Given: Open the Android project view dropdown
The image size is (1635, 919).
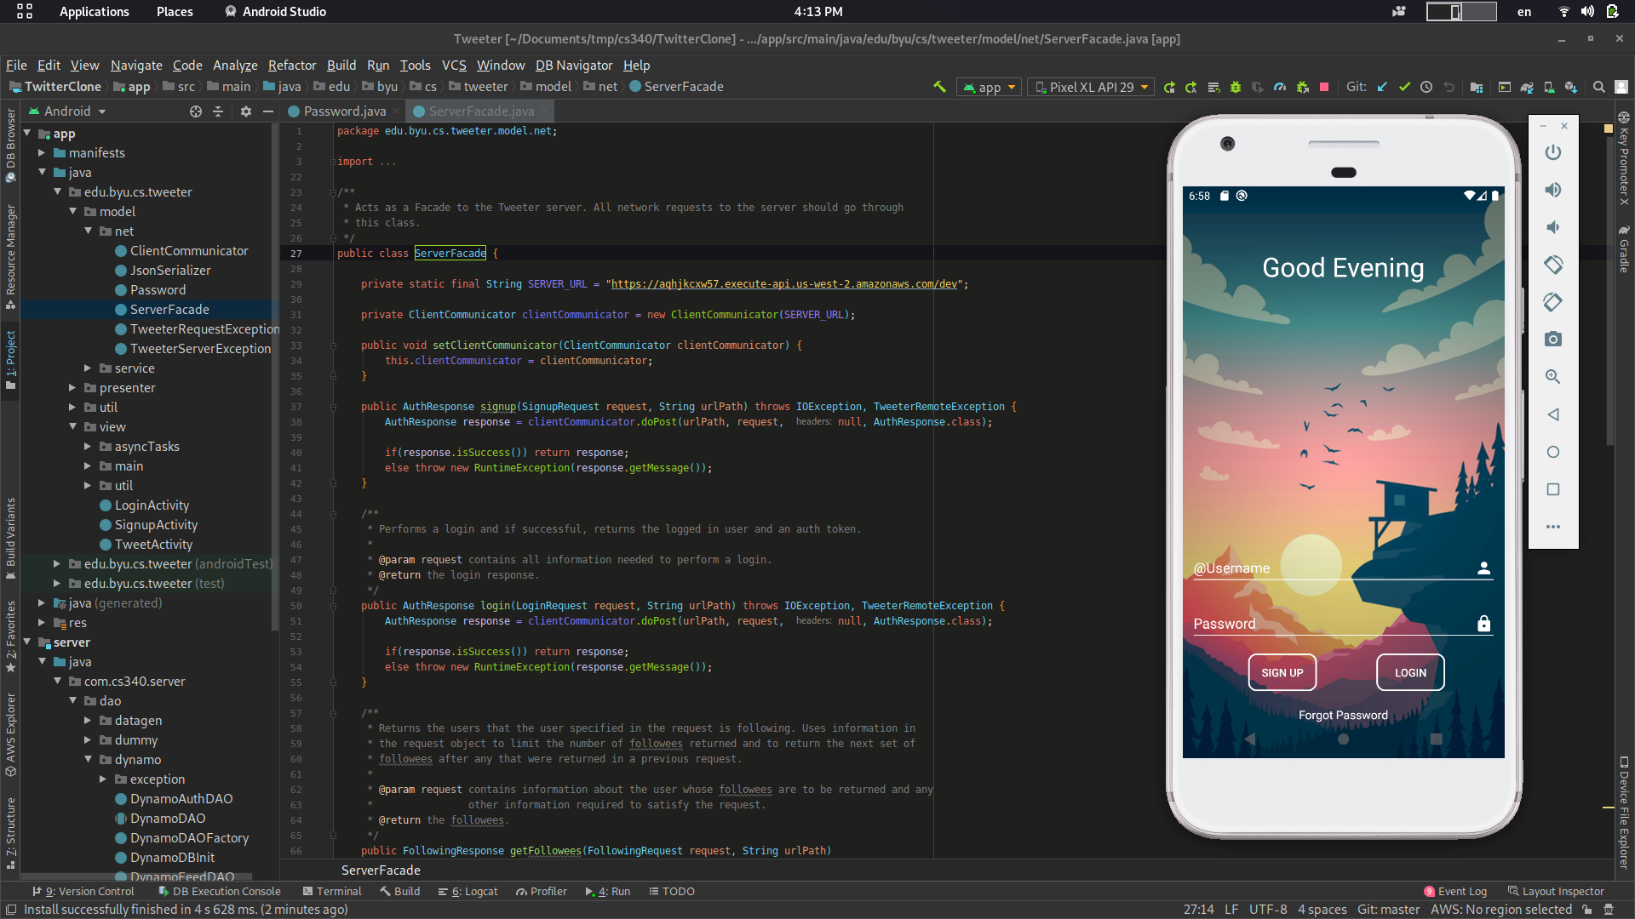Looking at the screenshot, I should pos(67,111).
